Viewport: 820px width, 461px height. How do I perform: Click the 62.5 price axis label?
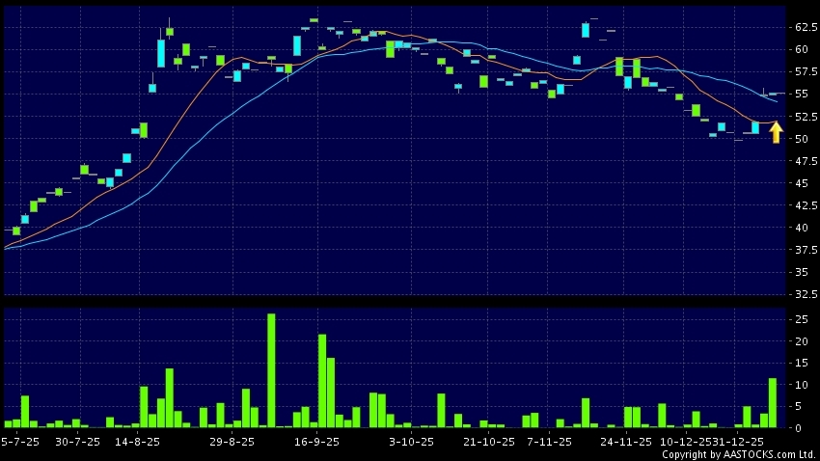point(803,27)
